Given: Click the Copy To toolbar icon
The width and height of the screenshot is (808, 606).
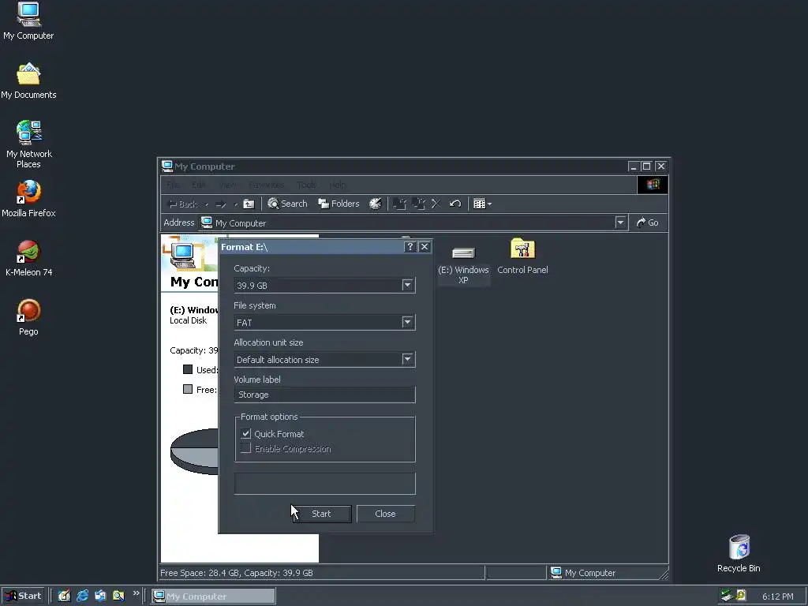Looking at the screenshot, I should [x=418, y=204].
